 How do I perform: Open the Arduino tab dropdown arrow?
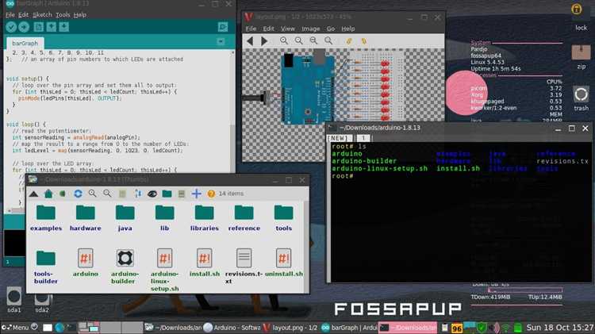(221, 41)
